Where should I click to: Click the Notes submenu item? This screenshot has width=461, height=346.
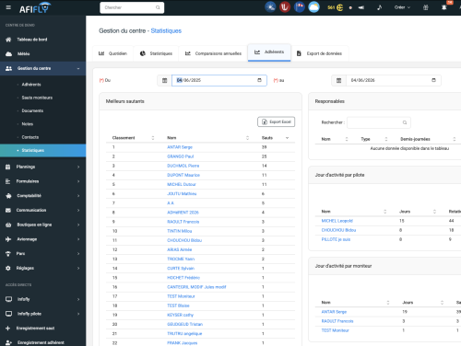(28, 124)
